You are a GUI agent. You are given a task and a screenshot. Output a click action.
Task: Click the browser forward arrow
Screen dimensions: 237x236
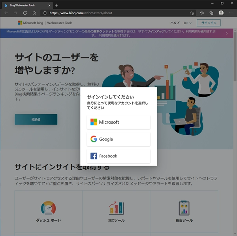click(15, 13)
